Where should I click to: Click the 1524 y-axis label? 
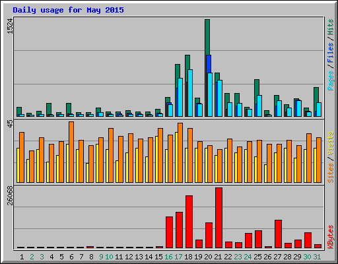[10, 26]
